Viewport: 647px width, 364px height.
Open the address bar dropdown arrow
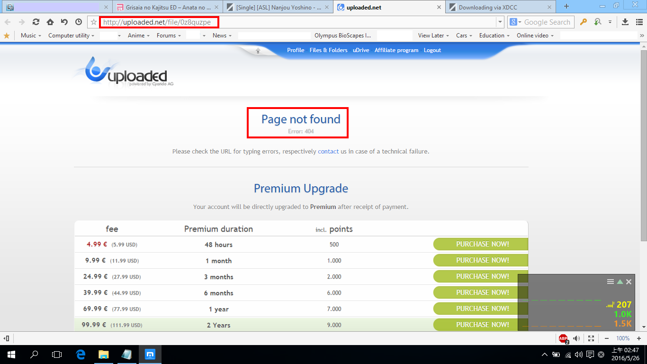tap(500, 22)
